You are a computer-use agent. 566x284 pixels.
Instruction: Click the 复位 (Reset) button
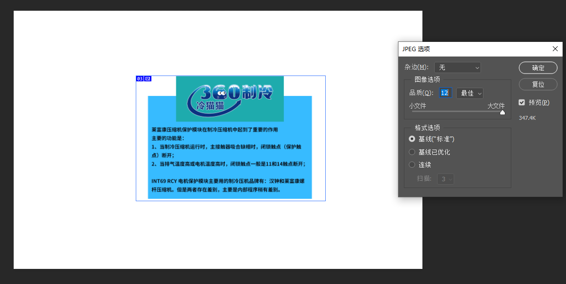click(x=538, y=84)
